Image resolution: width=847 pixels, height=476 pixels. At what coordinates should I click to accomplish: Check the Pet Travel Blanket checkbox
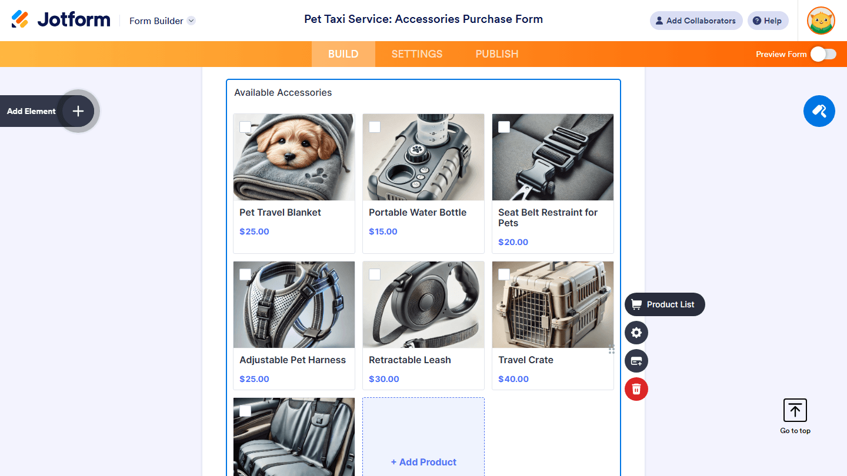(245, 127)
